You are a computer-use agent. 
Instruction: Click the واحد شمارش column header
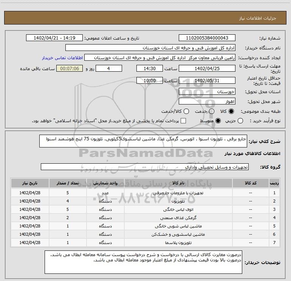105,183
